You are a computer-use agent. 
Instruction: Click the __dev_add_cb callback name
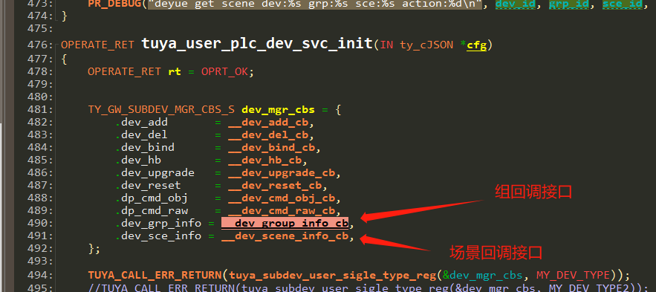267,123
